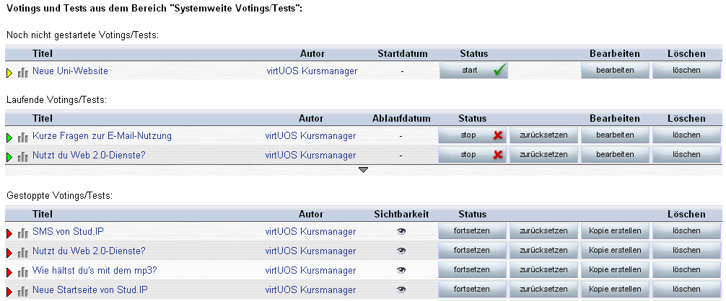Stop running Nutzt du Web 2.0-Dienste? voting

coord(473,155)
